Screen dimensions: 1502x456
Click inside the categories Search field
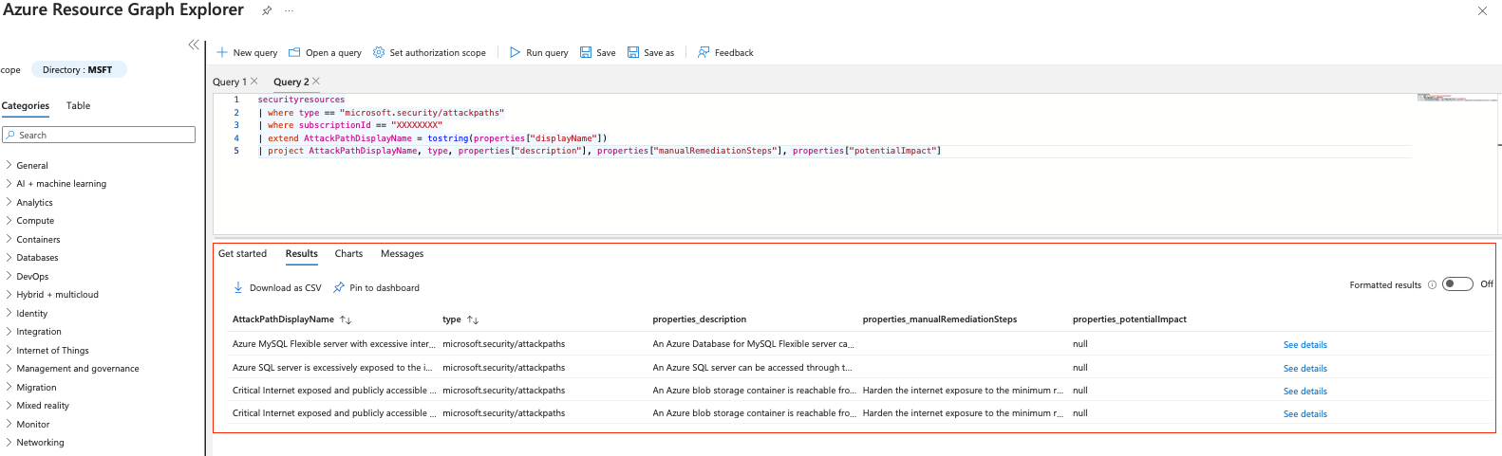coord(99,135)
